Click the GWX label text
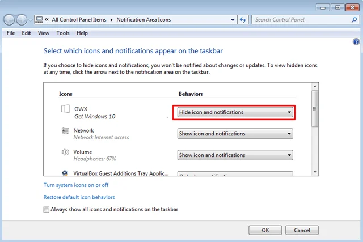 pyautogui.click(x=81, y=109)
